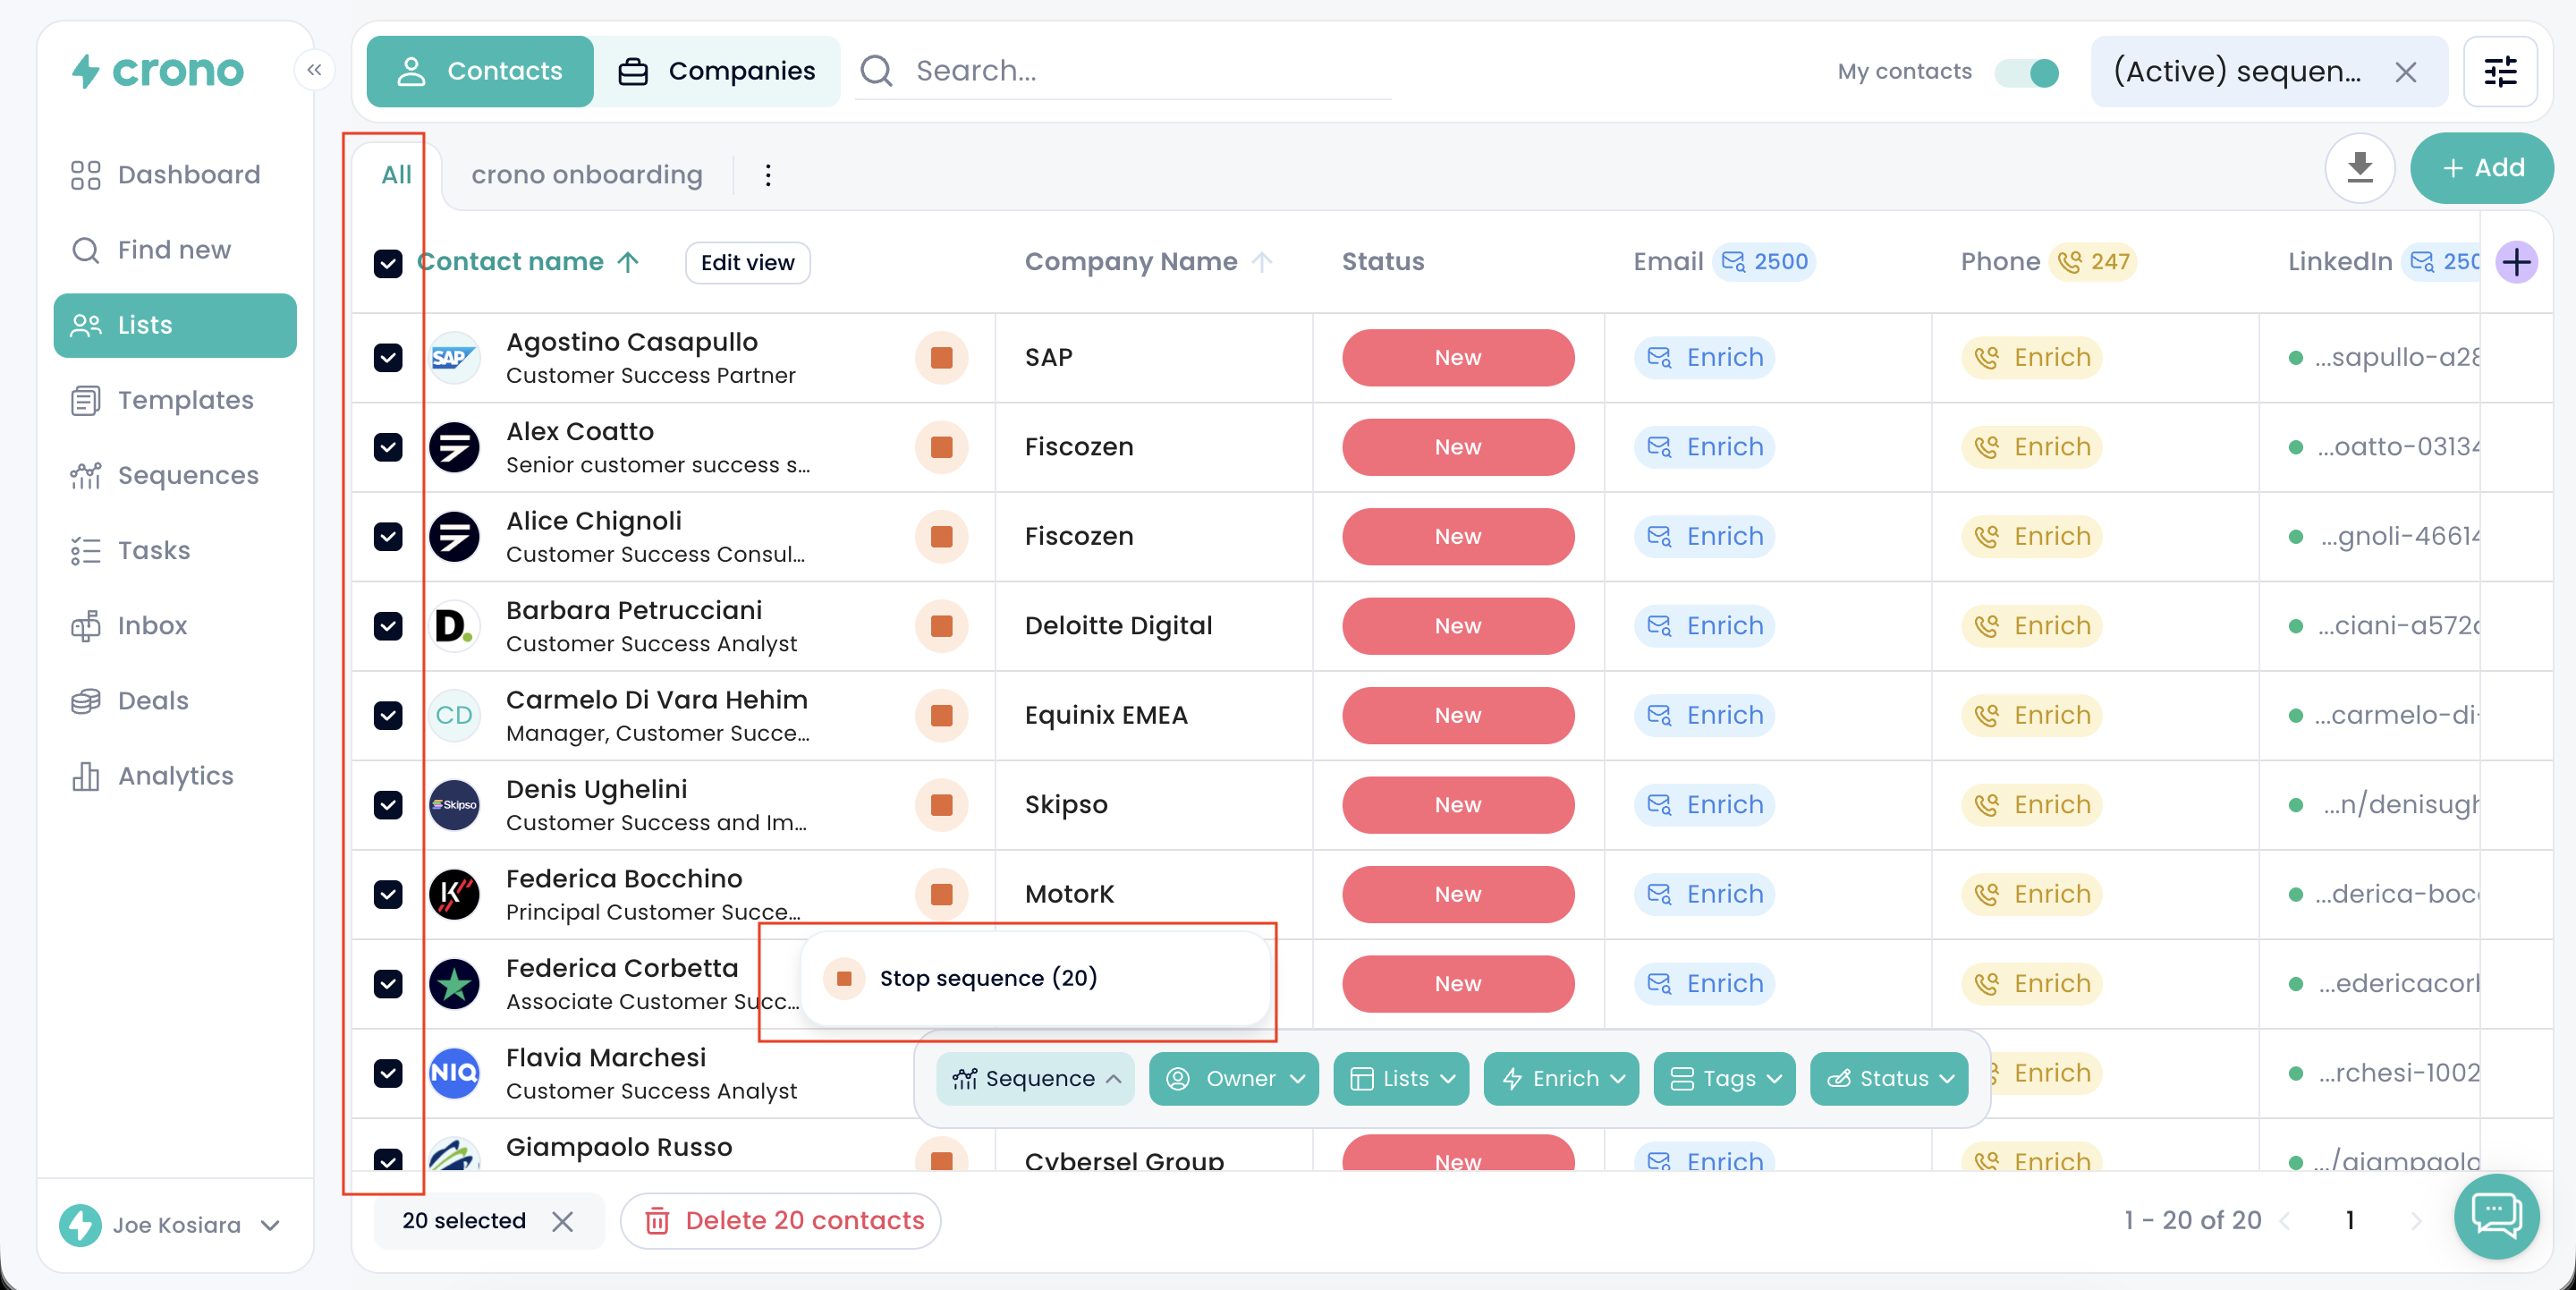
Task: Click the download contacts icon
Action: click(x=2359, y=168)
